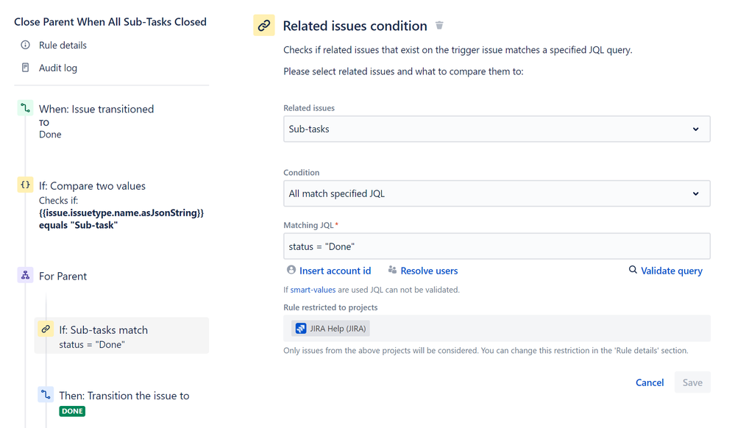735x428 pixels.
Task: Open the Related issues Sub-tasks dropdown
Action: 497,129
